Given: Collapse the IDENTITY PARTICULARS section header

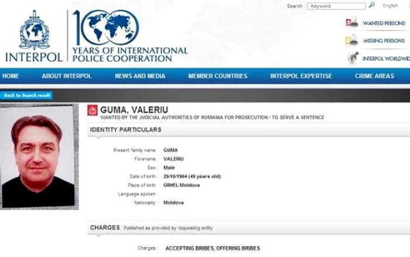Looking at the screenshot, I should (x=249, y=130).
